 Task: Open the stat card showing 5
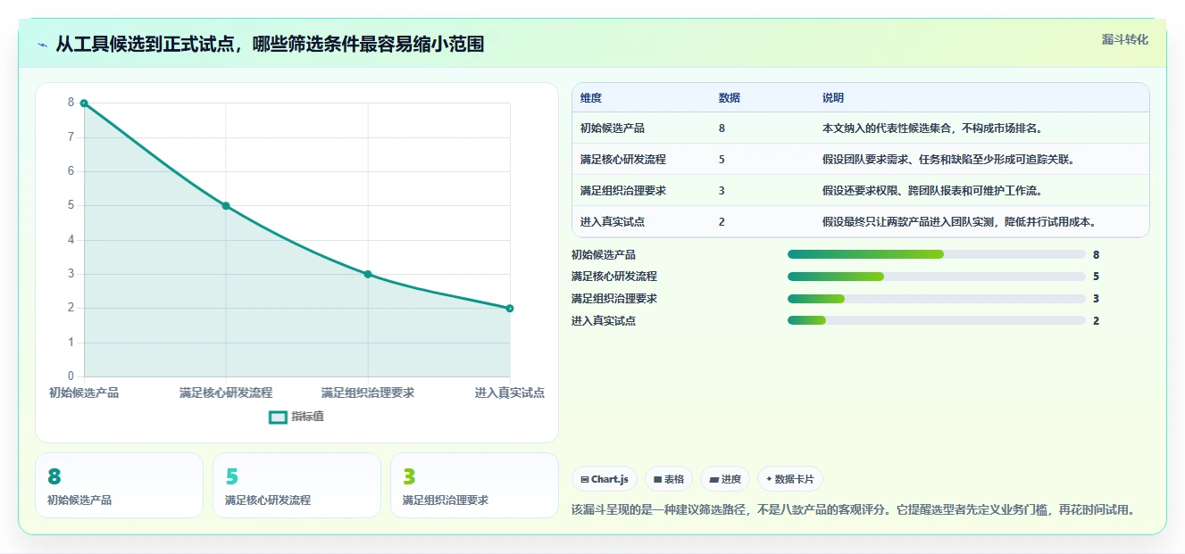296,485
